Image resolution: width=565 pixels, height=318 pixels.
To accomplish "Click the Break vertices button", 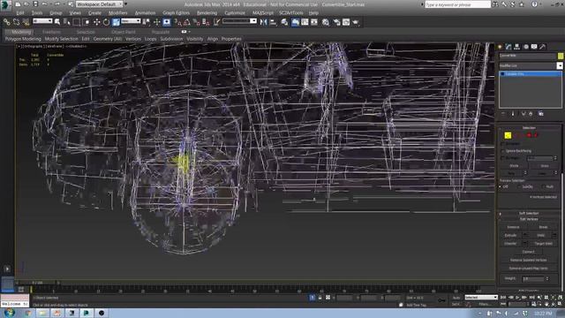I will (x=544, y=227).
